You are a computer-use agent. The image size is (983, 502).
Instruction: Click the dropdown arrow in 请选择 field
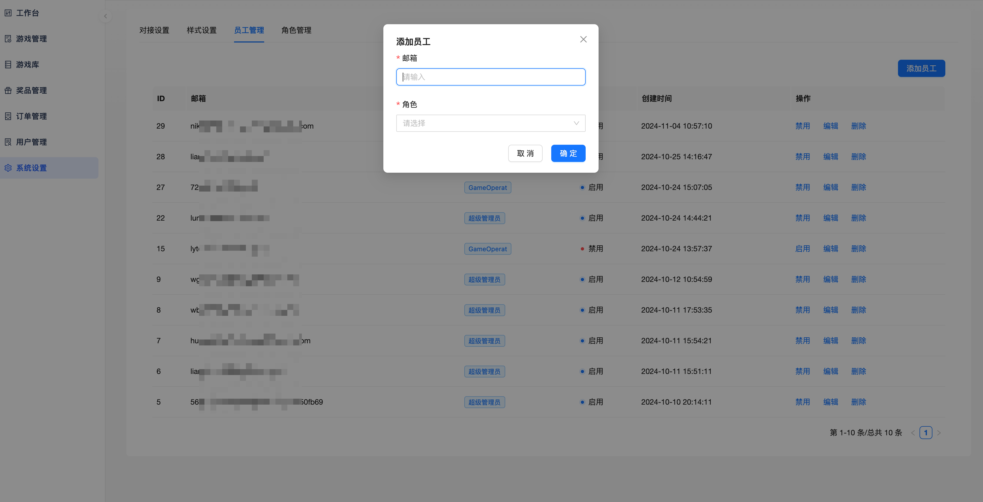(576, 123)
